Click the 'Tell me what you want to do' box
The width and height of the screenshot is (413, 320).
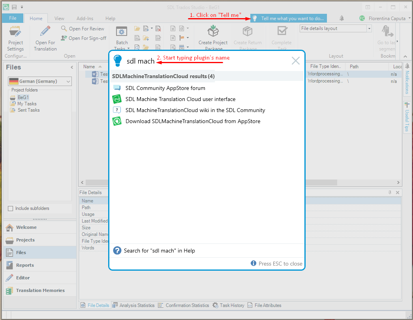(x=288, y=19)
